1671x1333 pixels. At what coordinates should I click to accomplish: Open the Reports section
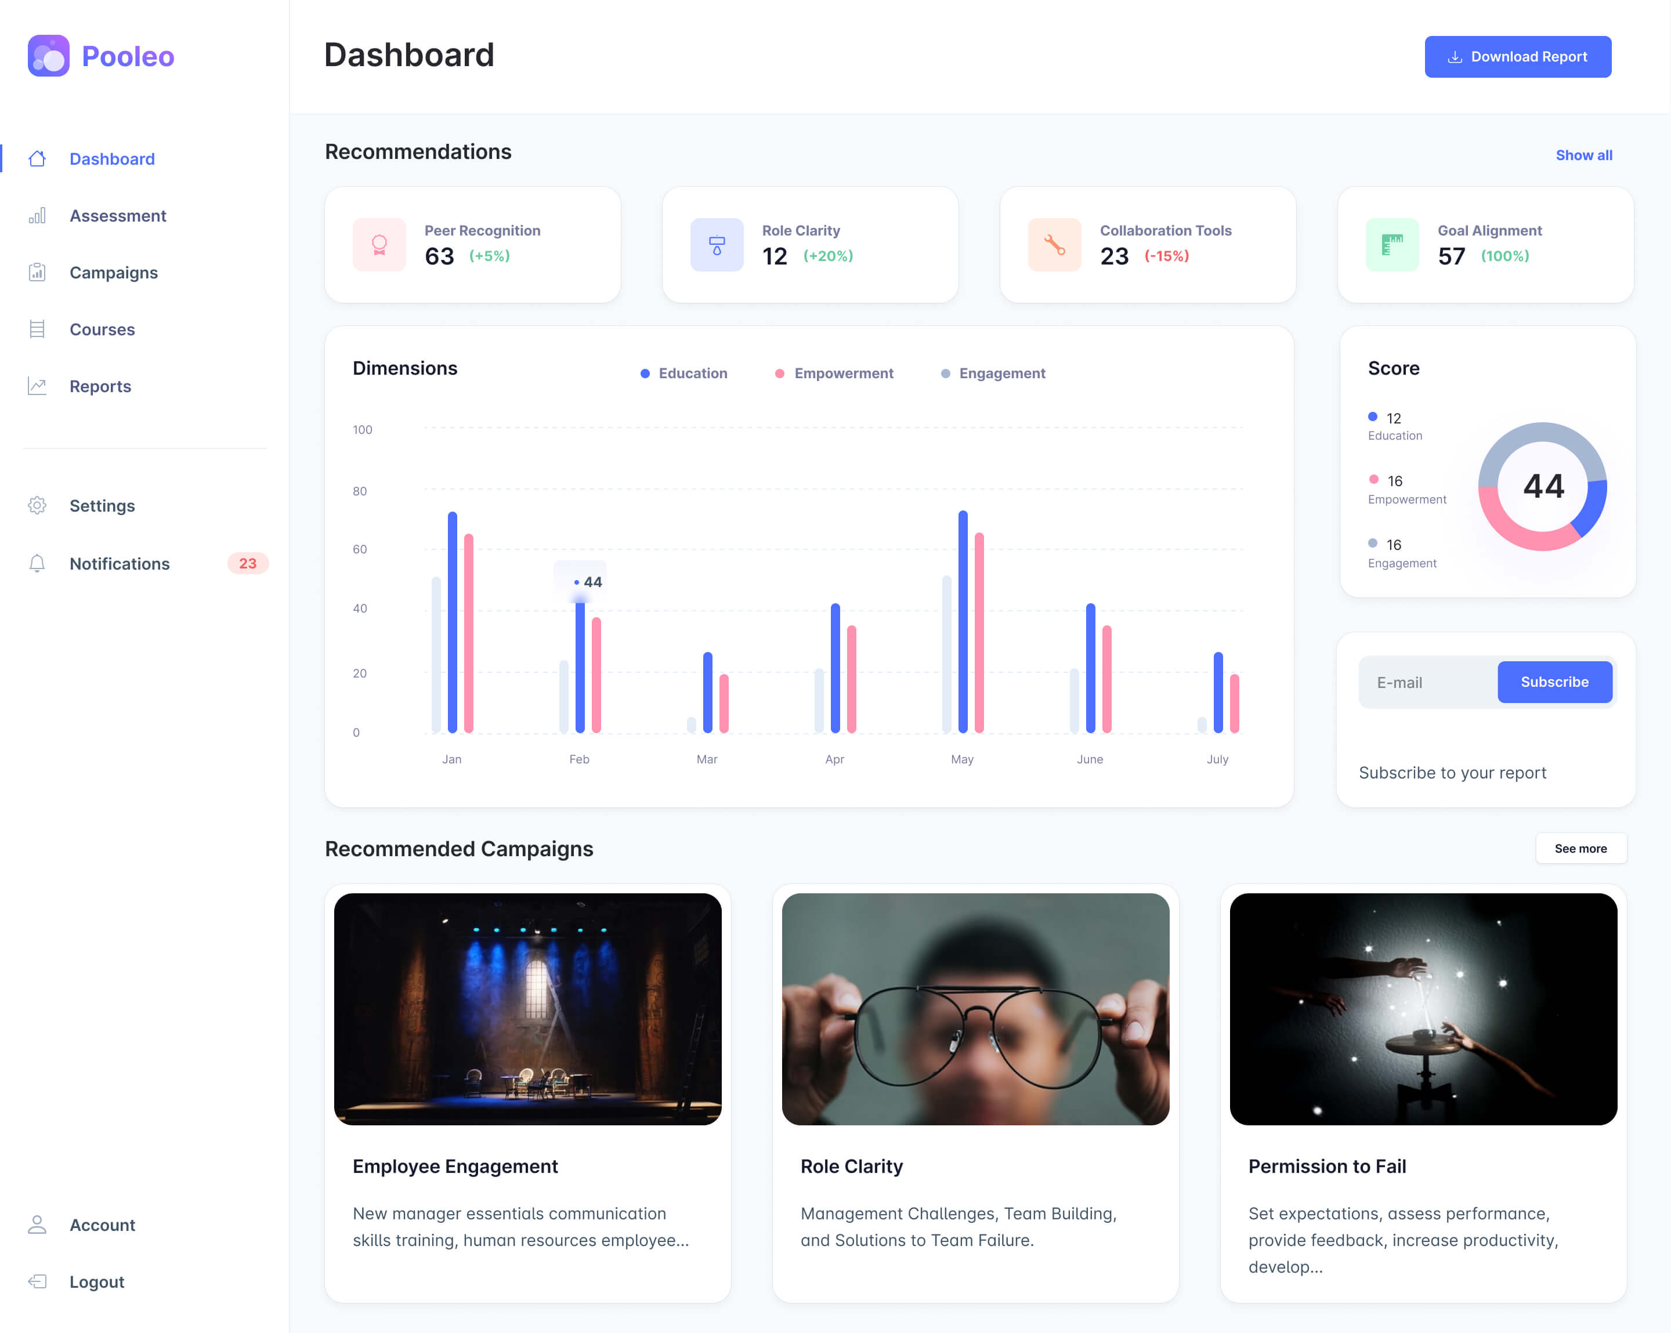[101, 387]
